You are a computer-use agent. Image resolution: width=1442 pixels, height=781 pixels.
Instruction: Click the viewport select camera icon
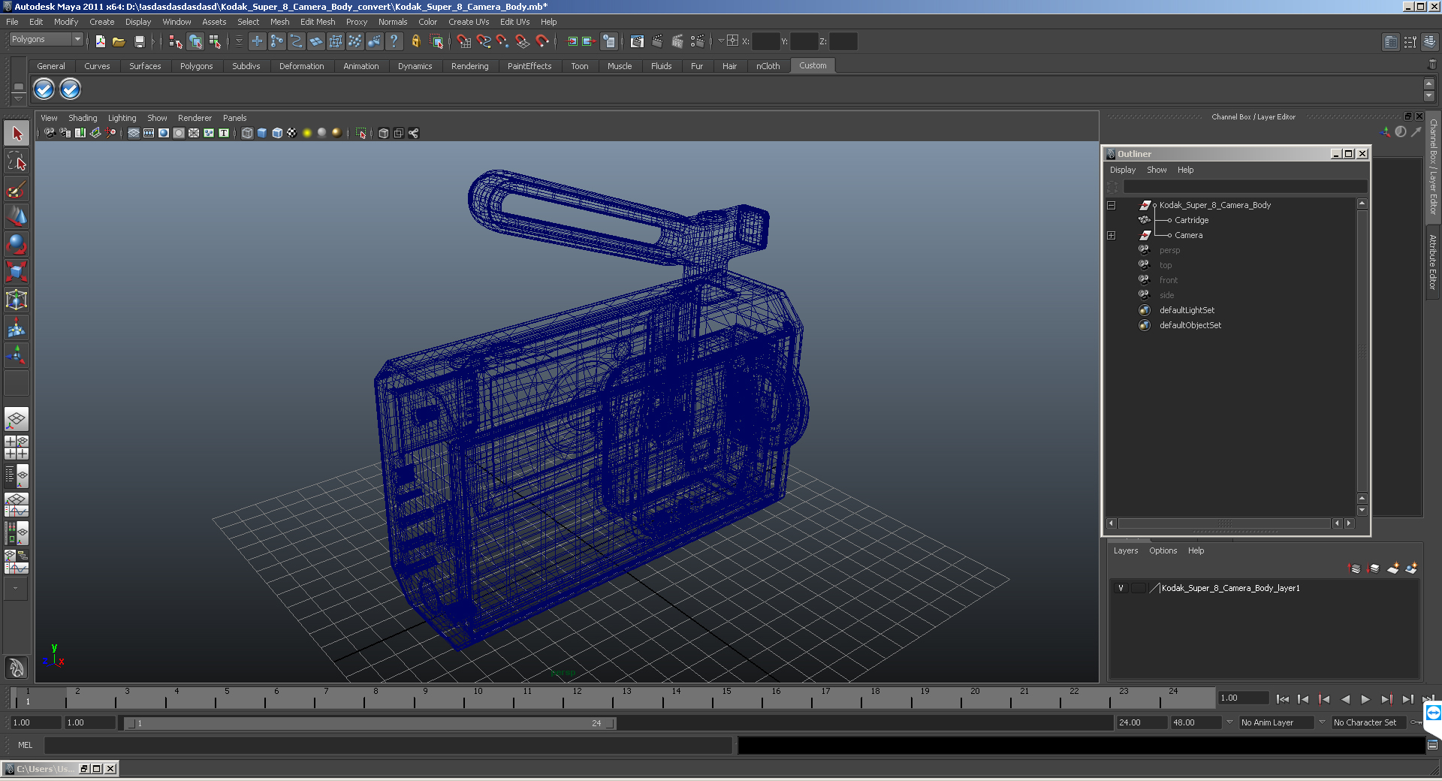tap(50, 133)
